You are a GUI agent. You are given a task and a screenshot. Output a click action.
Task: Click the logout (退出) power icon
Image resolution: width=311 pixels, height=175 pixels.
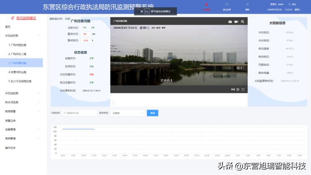tap(289, 4)
